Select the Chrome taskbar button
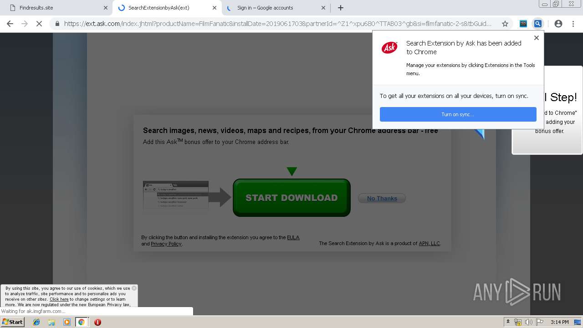 (x=82, y=322)
